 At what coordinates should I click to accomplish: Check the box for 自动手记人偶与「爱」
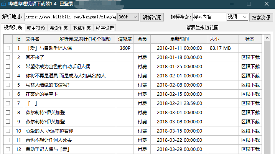[8, 149]
